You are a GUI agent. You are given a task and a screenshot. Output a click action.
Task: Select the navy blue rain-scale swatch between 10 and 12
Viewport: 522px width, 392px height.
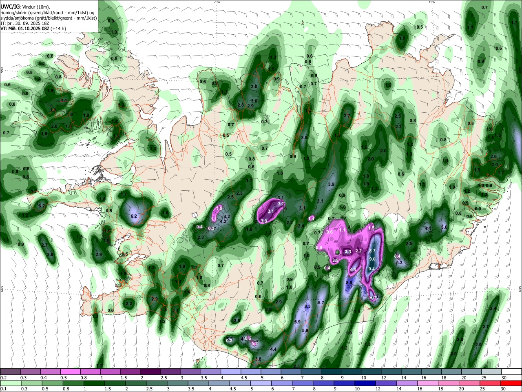[365, 383]
